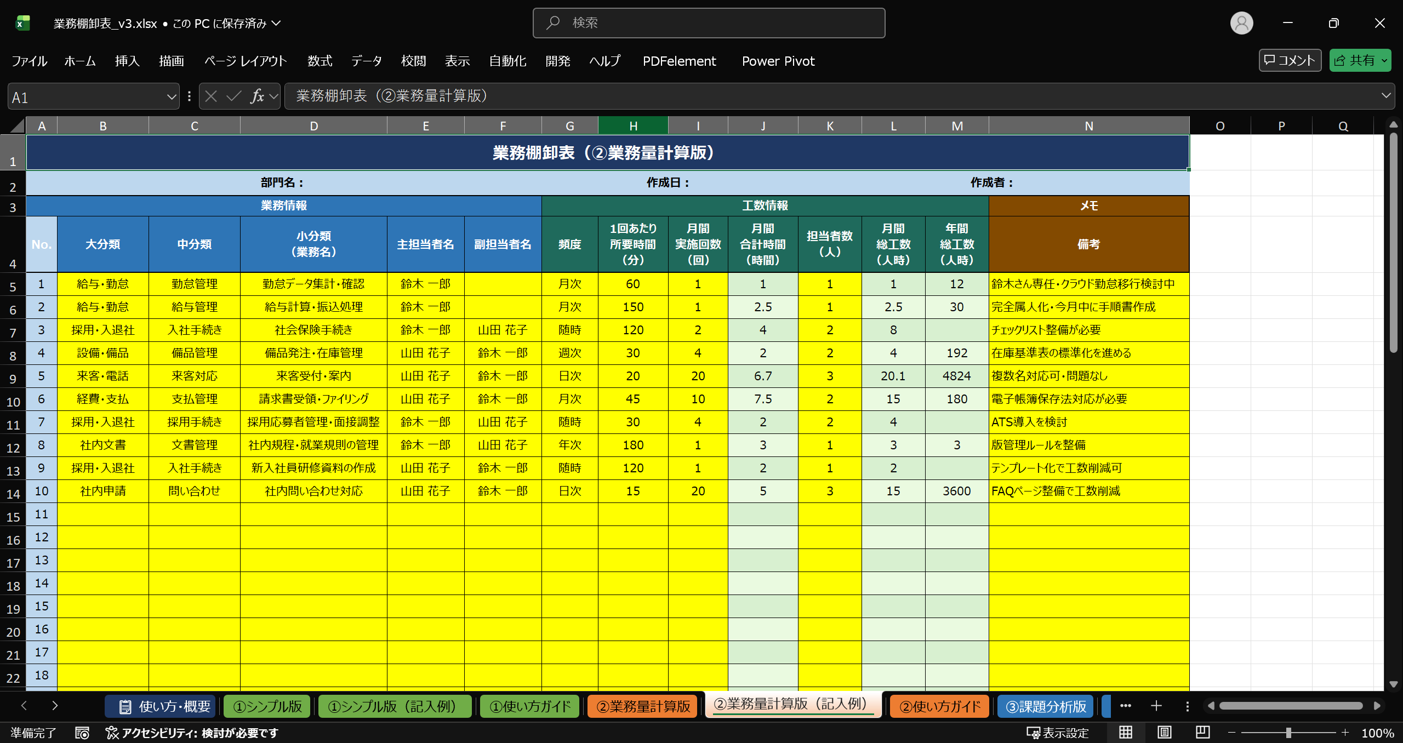The height and width of the screenshot is (743, 1403).
Task: Click the macro recording status bar icon
Action: pos(82,733)
